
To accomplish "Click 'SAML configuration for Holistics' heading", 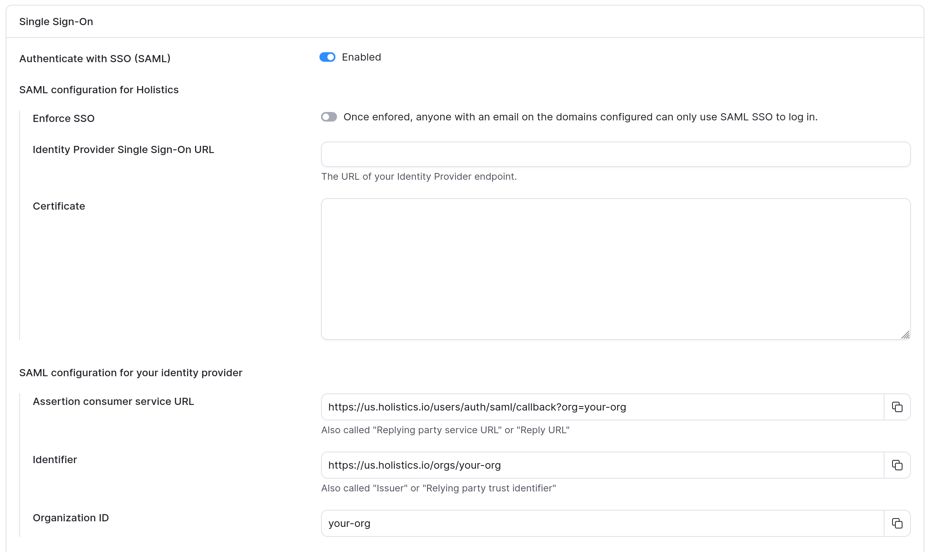I will pos(99,90).
